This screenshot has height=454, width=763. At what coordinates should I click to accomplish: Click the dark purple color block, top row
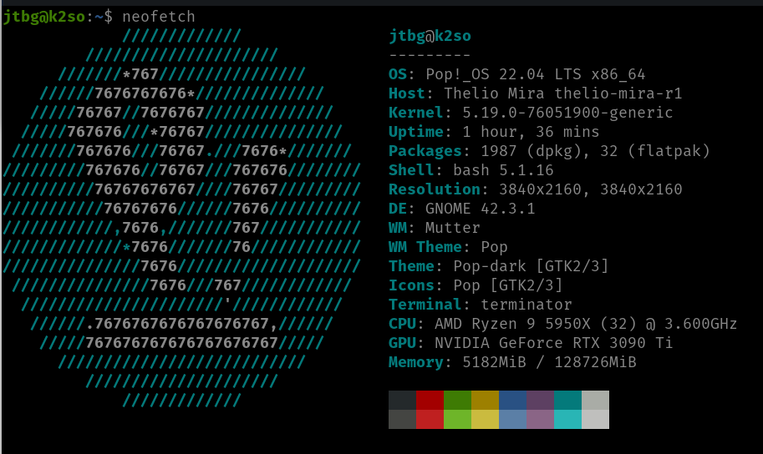540,400
